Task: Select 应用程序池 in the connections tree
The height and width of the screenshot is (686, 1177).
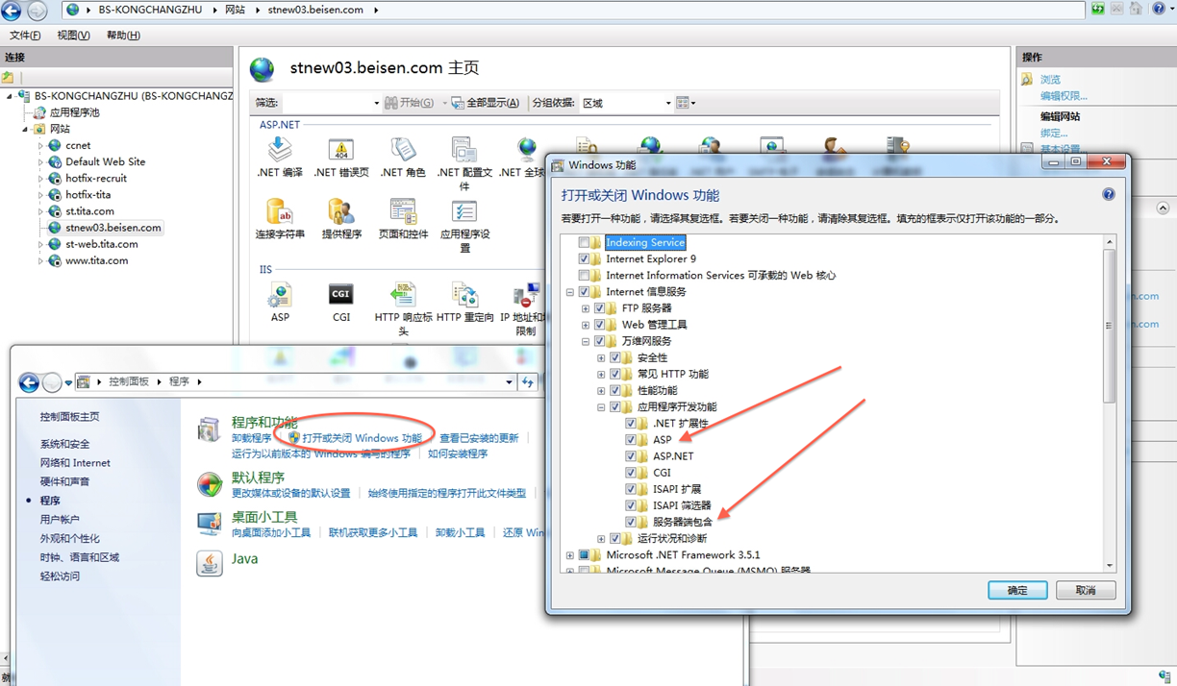Action: pyautogui.click(x=74, y=112)
